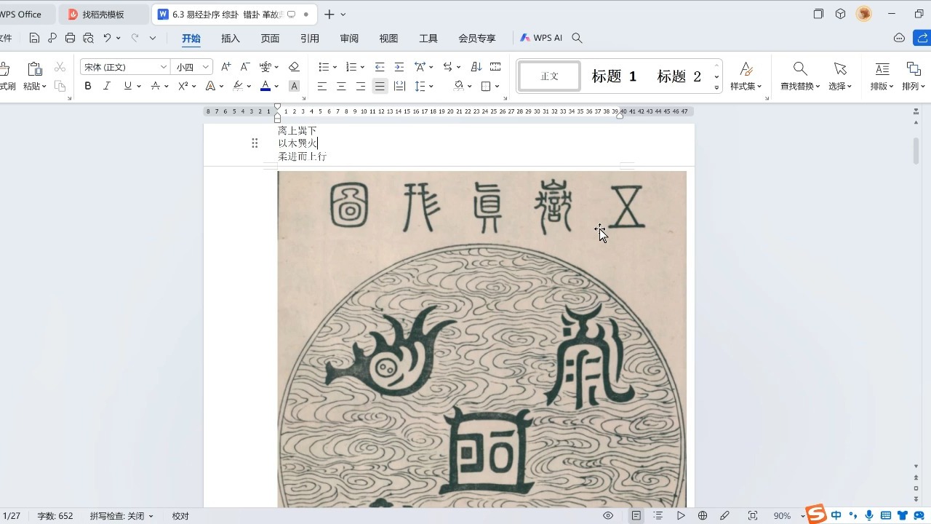This screenshot has width=931, height=524.
Task: Click print preview icon
Action: click(x=88, y=38)
